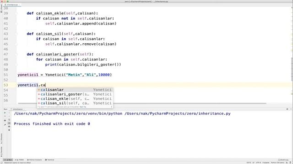Place cursor on print(calisan.bilgileri_goster()) line

click(x=83, y=65)
